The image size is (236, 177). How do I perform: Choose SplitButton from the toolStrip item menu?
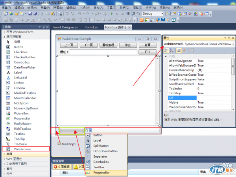click(107, 146)
